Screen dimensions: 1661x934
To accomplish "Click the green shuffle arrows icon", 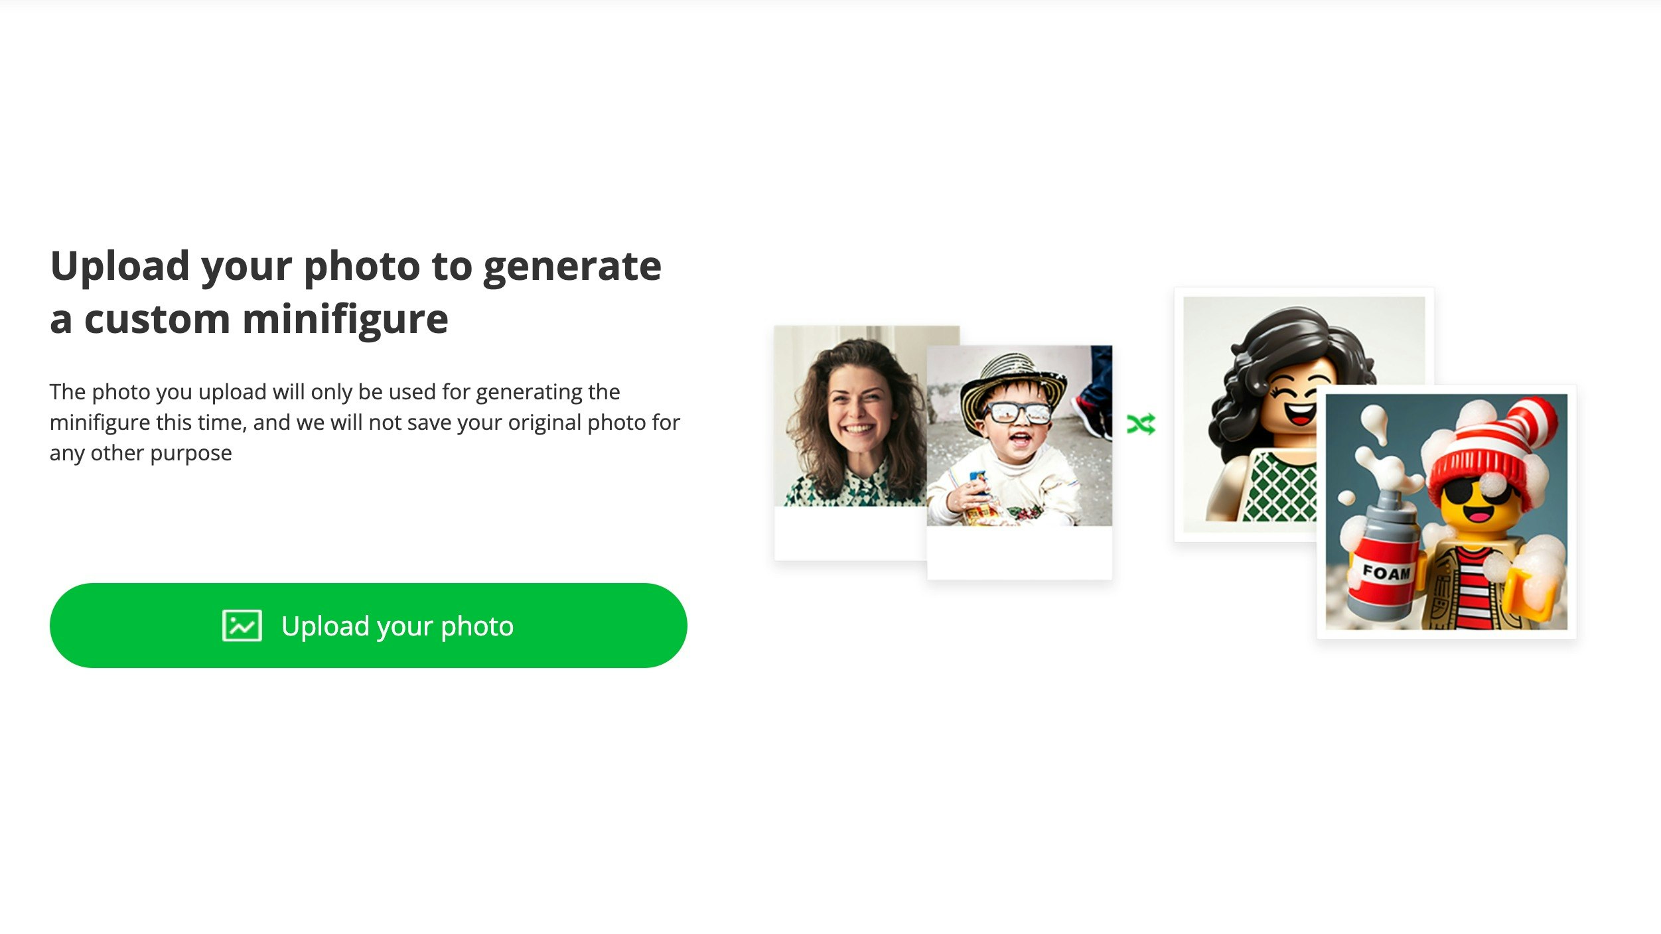I will (1141, 424).
